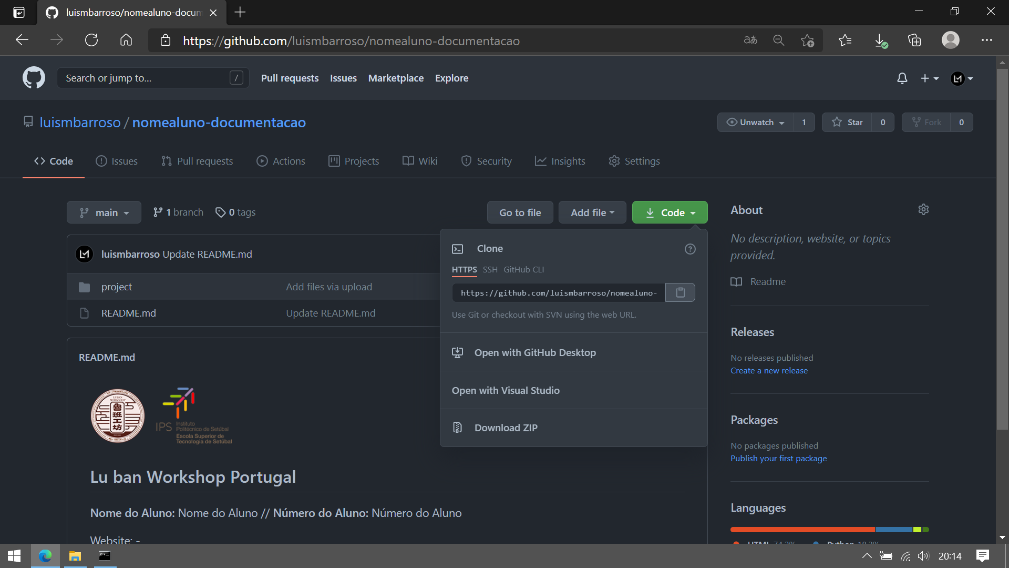
Task: Follow the Create a new release link
Action: 769,370
